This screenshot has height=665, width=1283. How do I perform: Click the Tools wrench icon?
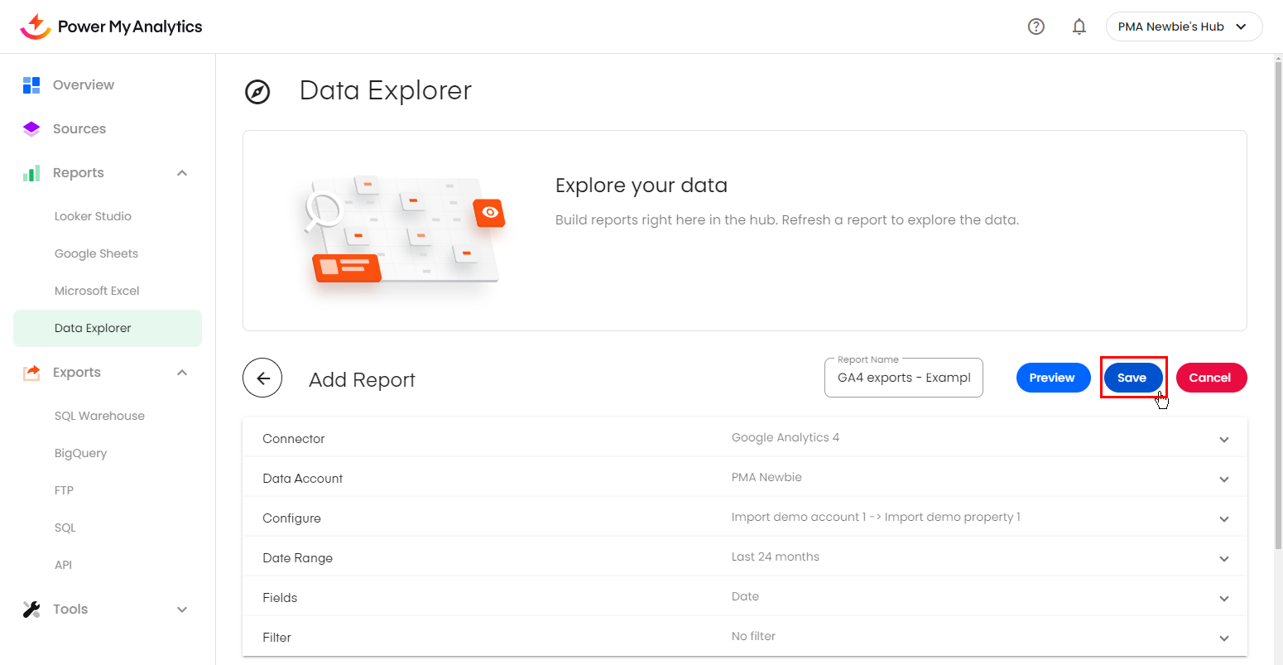pos(31,610)
